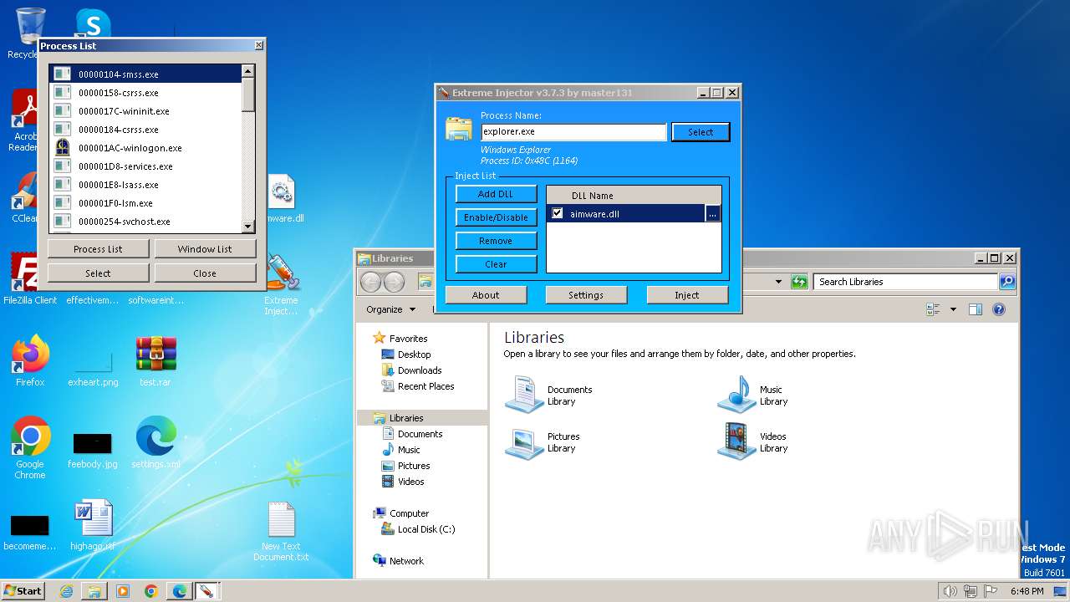Screen dimensions: 1070x602
Task: Select 000001D8-services.exe row
Action: coord(145,166)
